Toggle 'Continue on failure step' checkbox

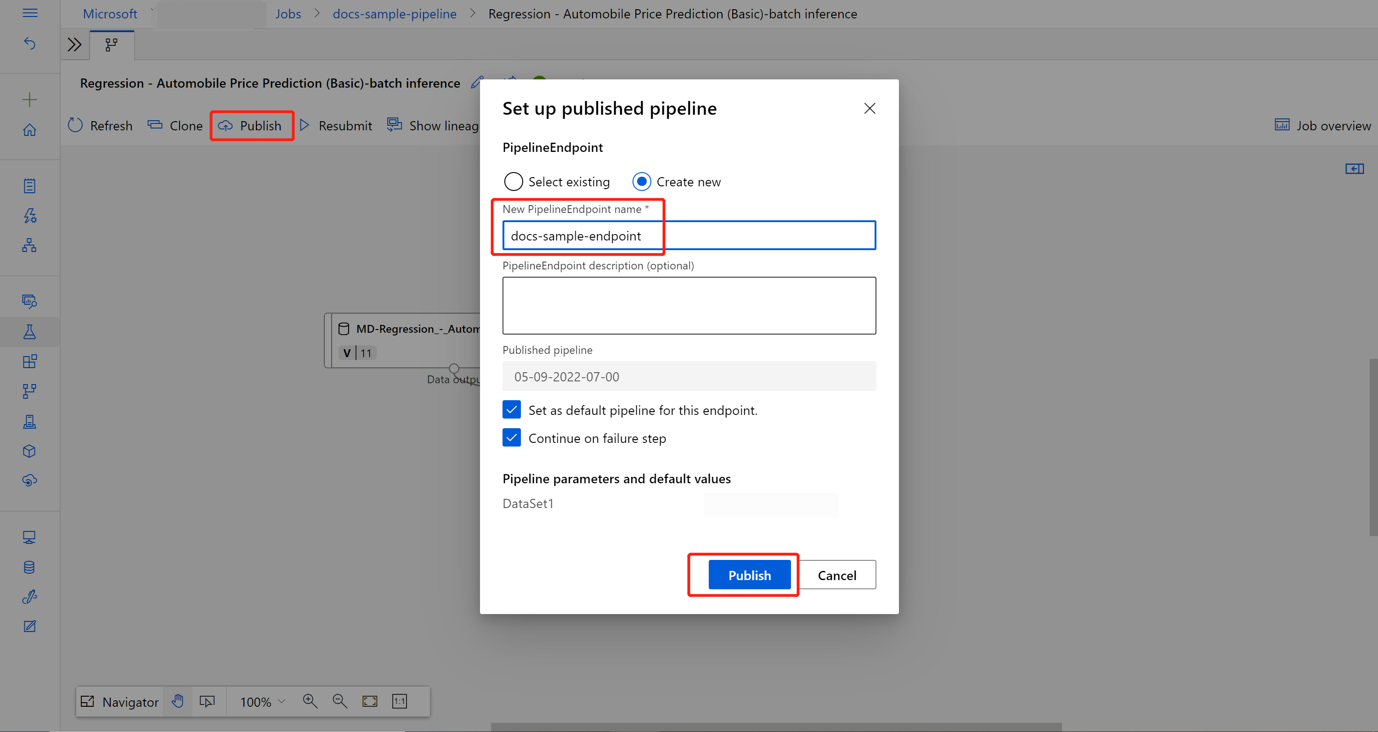[x=511, y=438]
